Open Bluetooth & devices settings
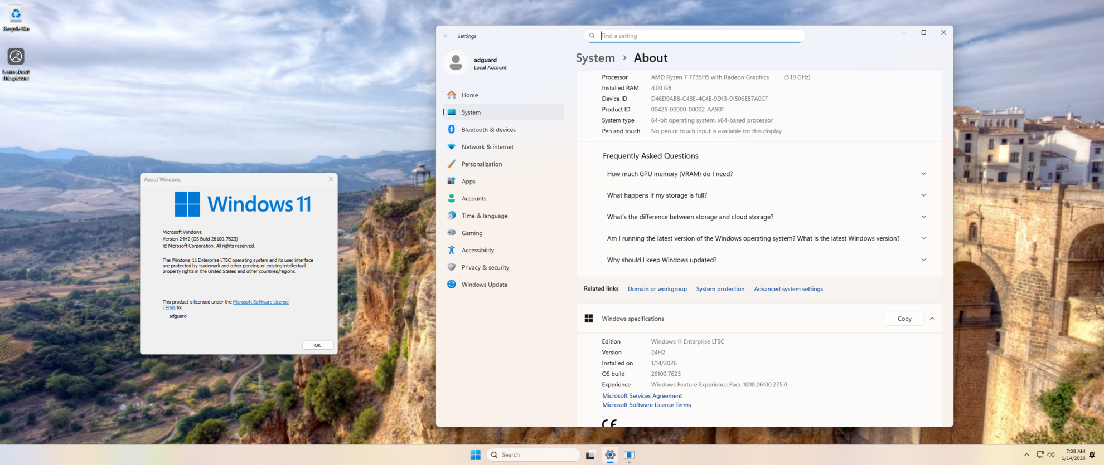1104x465 pixels. (x=488, y=130)
